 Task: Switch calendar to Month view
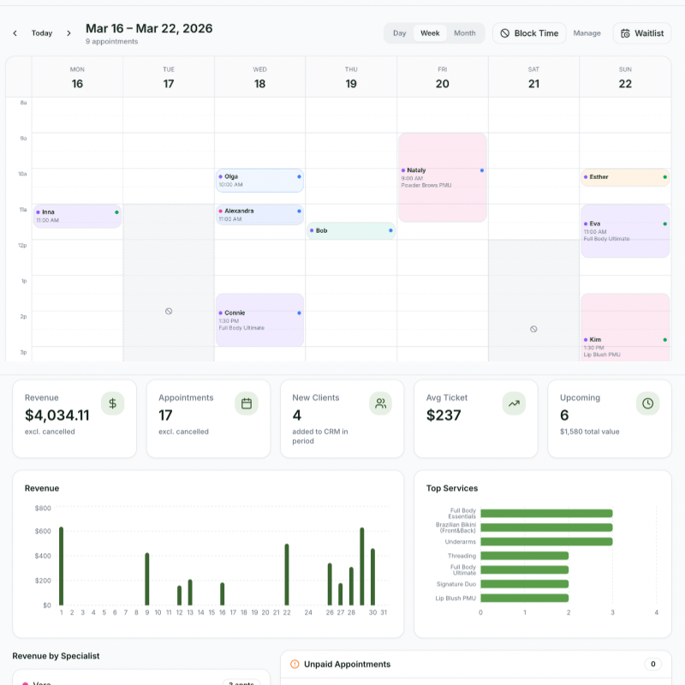coord(464,33)
